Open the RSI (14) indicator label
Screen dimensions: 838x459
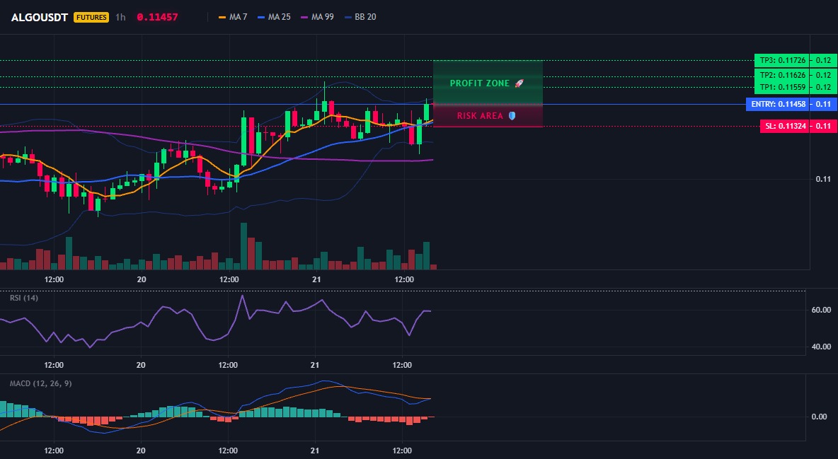(24, 298)
